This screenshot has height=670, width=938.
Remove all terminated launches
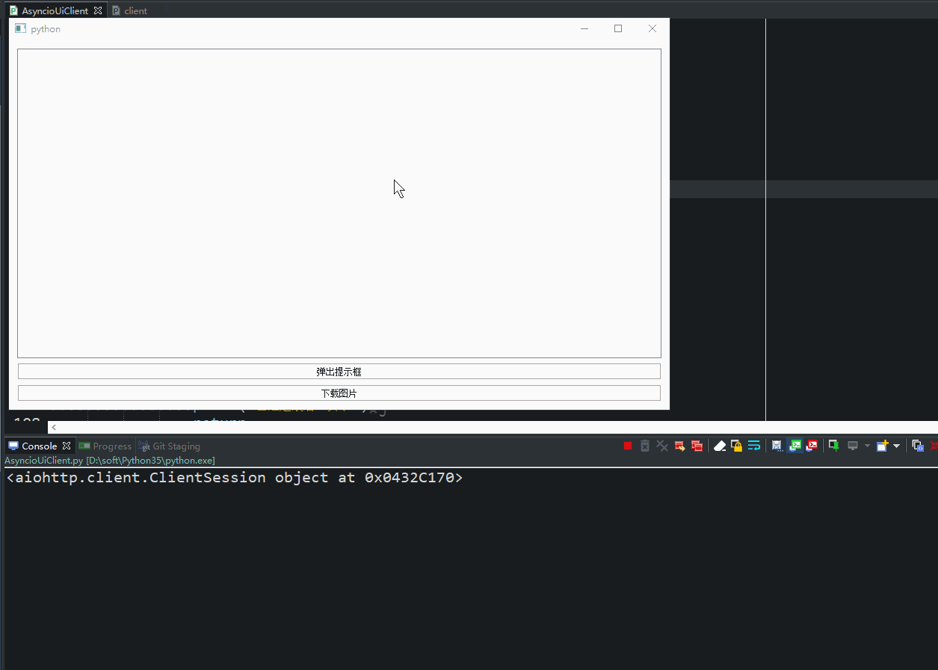pyautogui.click(x=662, y=445)
